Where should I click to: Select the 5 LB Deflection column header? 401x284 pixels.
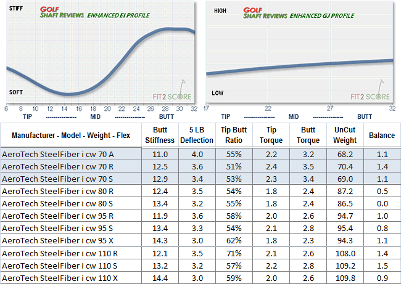[x=197, y=135]
